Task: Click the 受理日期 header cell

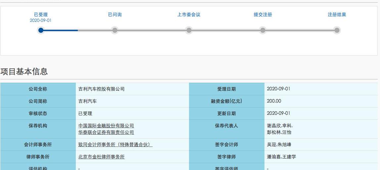Action: (227, 89)
